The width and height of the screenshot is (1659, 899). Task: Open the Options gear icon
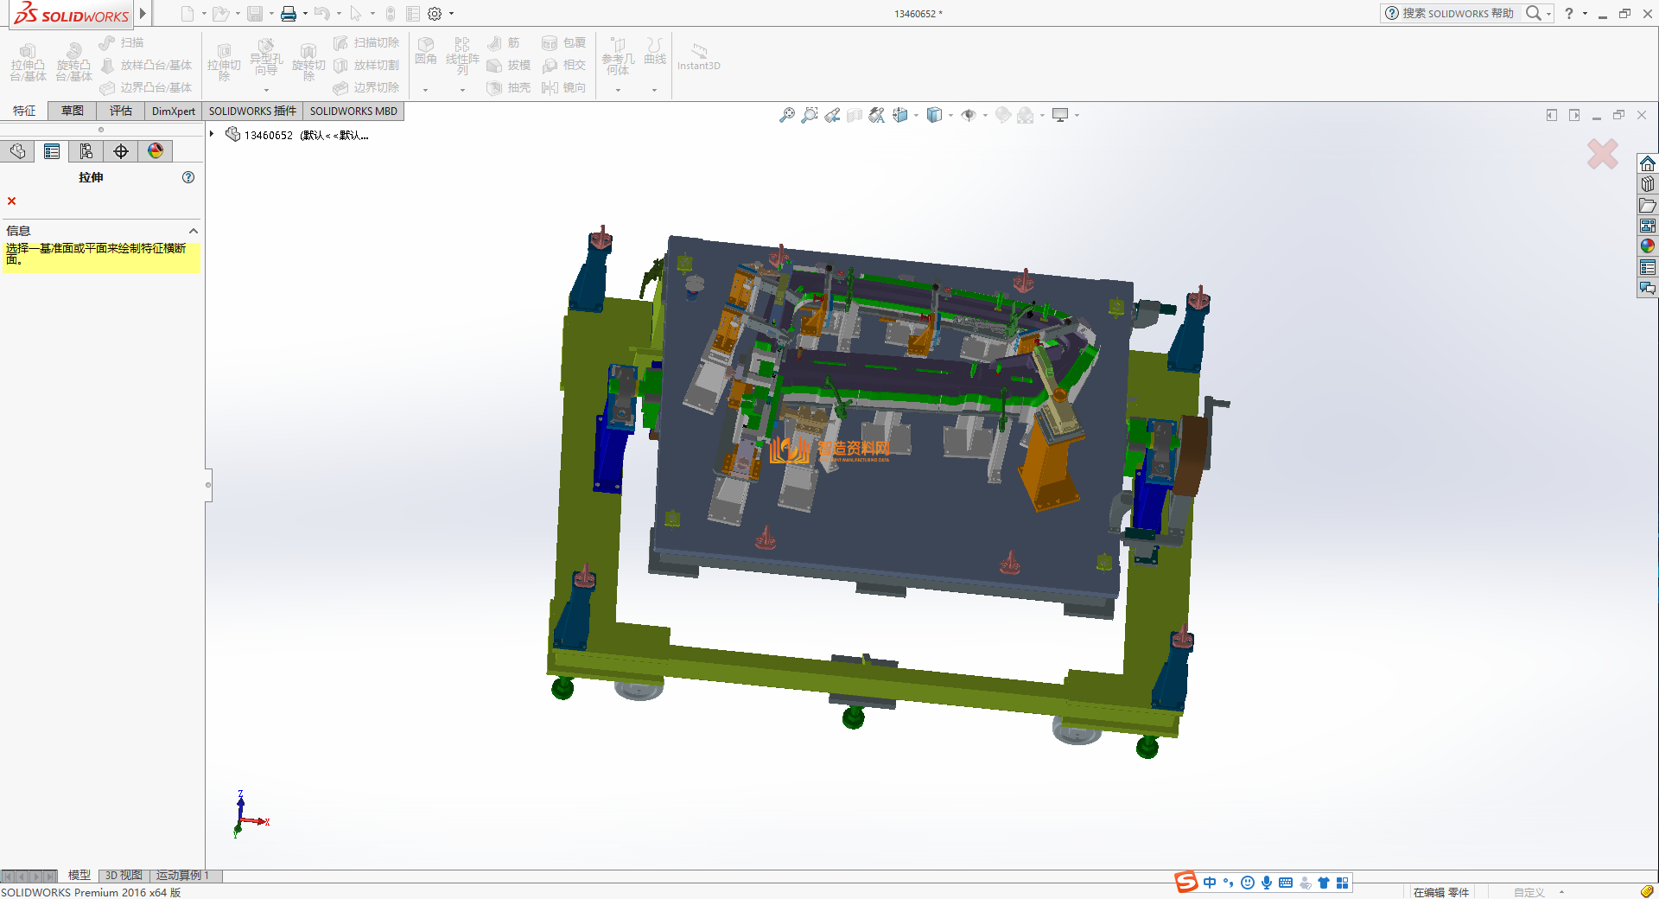[435, 14]
